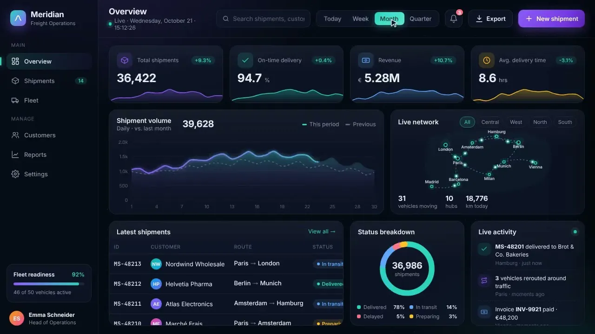Switch time range to Week
Image resolution: width=595 pixels, height=334 pixels.
[x=361, y=19]
